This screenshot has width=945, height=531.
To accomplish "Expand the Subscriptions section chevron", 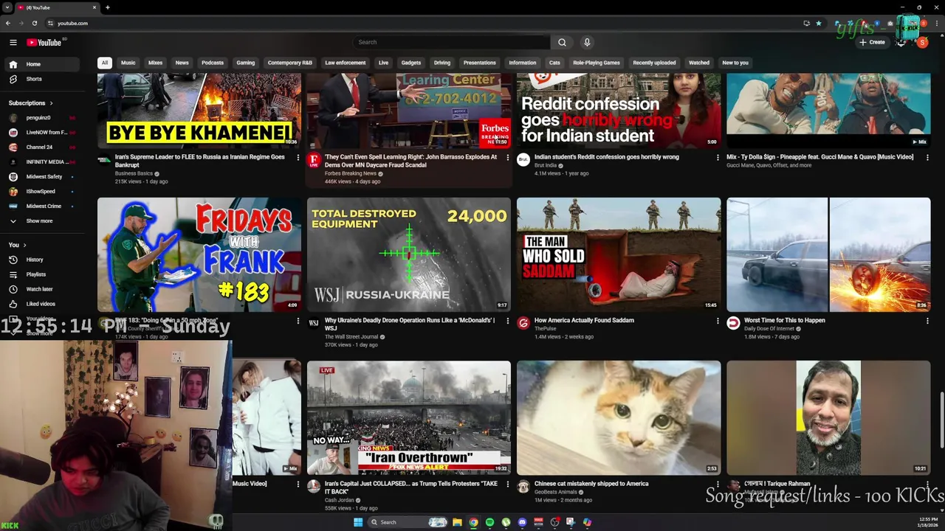I will (51, 103).
